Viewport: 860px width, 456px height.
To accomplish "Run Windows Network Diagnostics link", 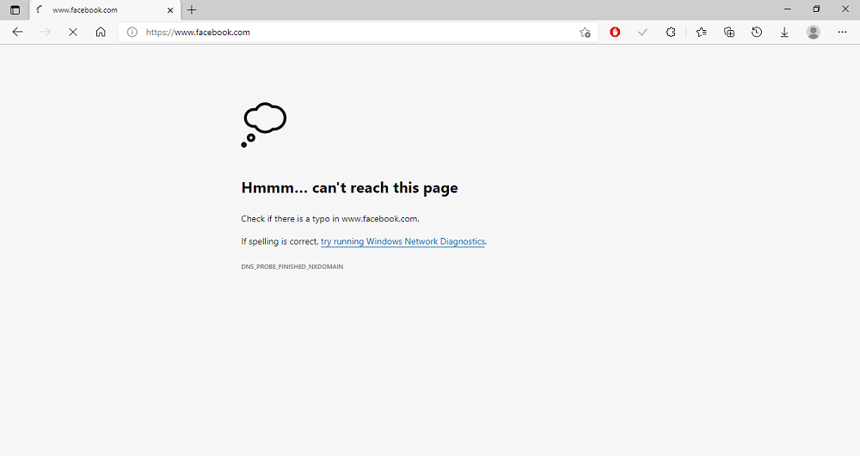I will click(x=402, y=241).
